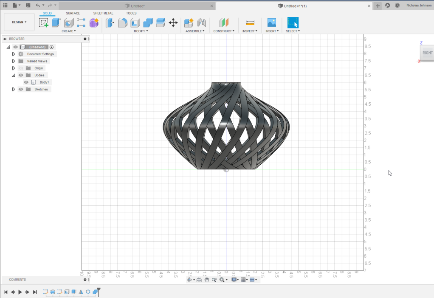The image size is (434, 298).
Task: Activate the Move/Copy arrows tool
Action: point(173,22)
